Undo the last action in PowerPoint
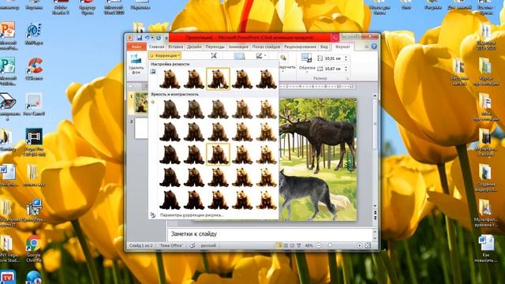Screen dimensions: 505x284 click(147, 38)
